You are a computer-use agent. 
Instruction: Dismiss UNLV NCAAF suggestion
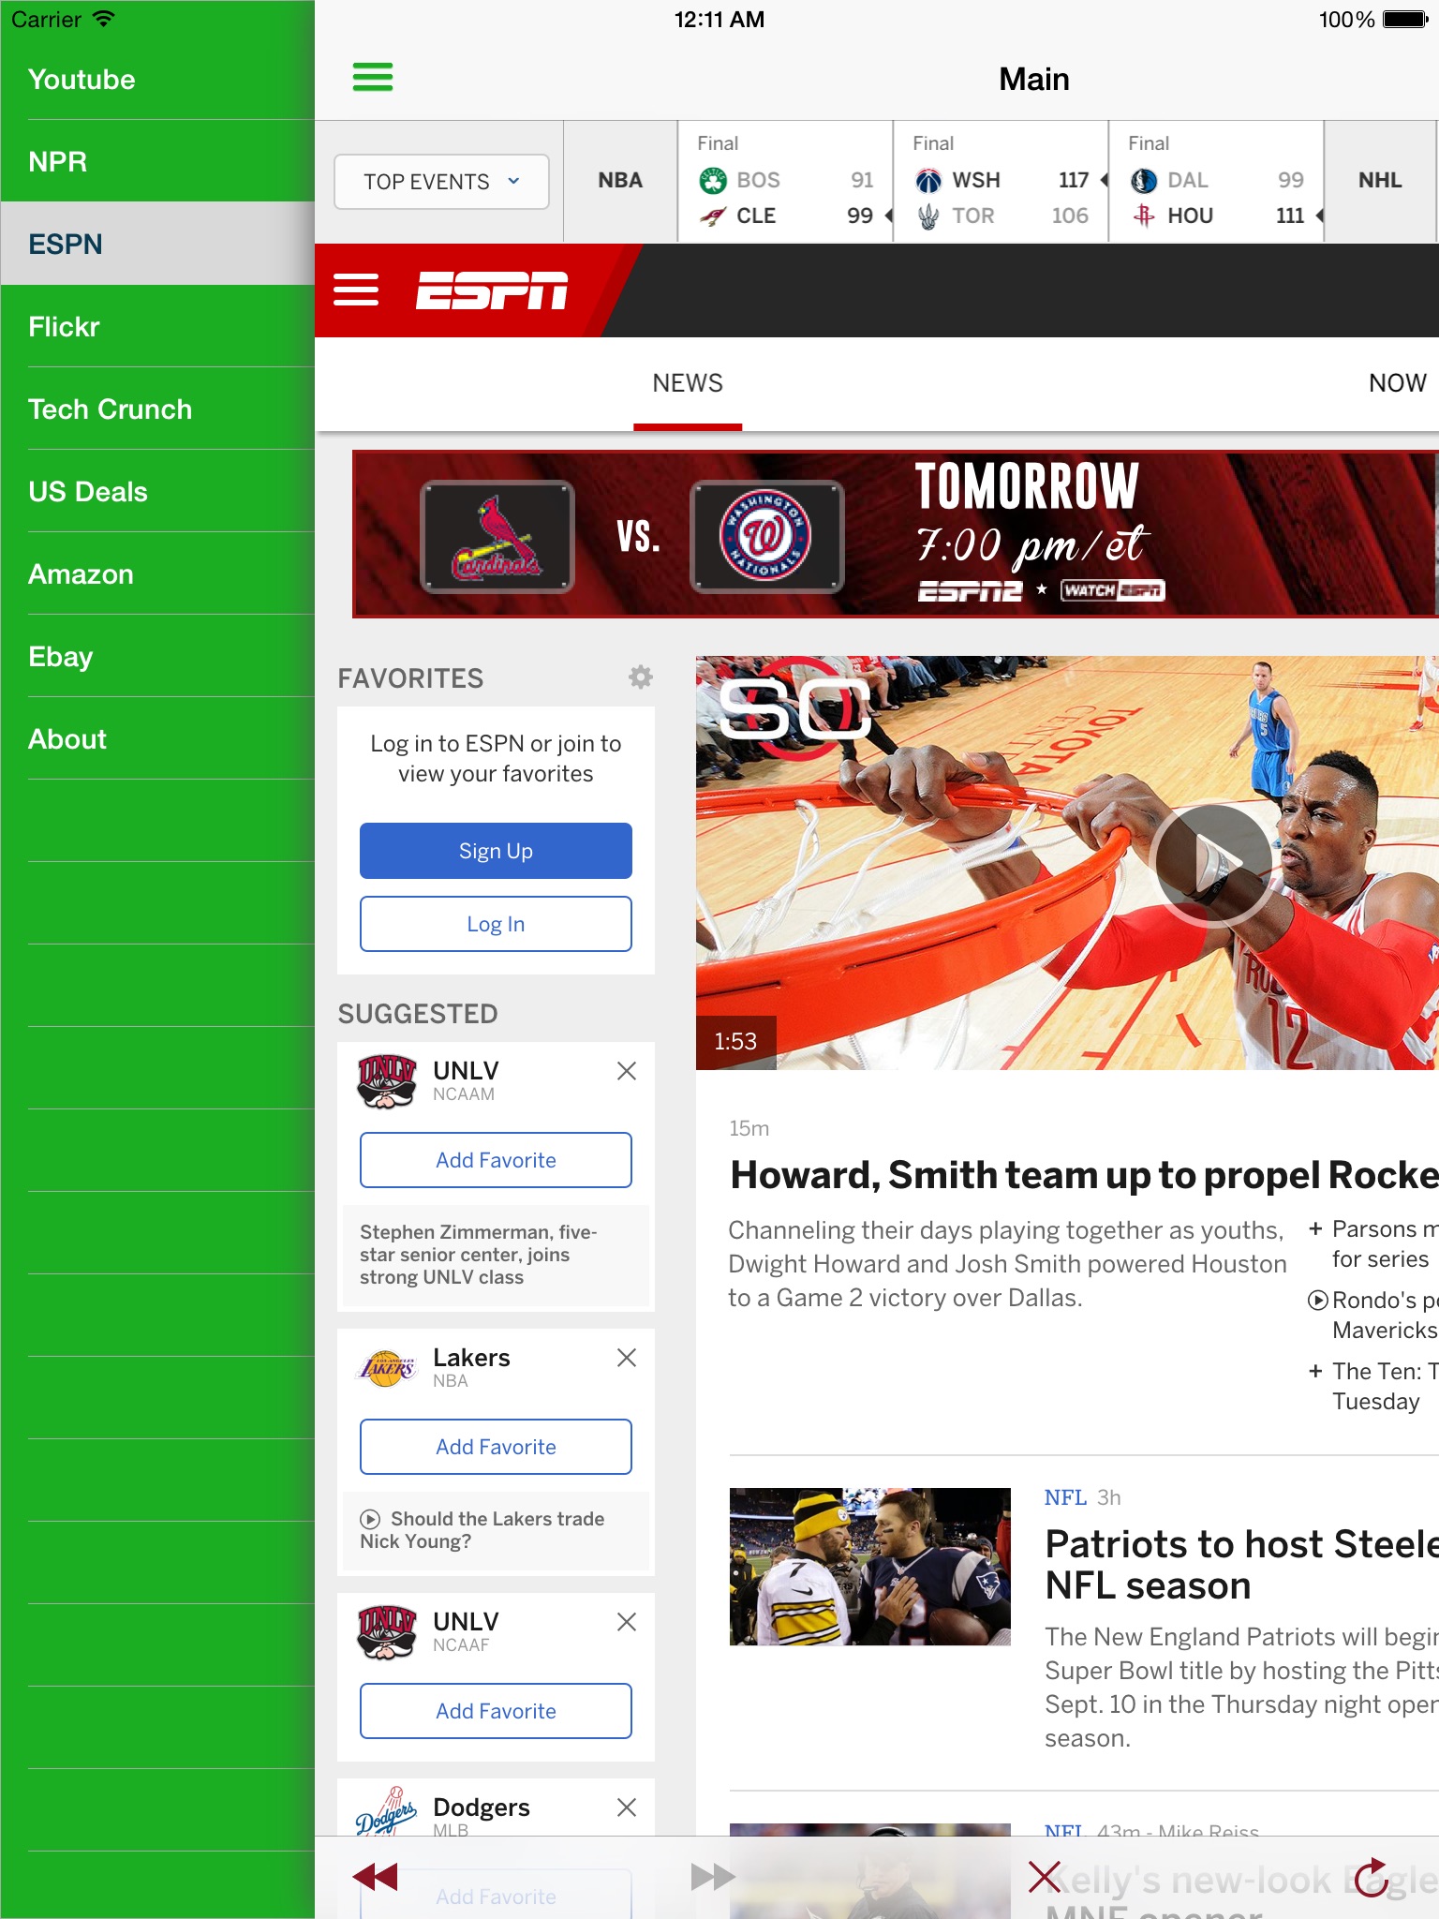[x=627, y=1622]
